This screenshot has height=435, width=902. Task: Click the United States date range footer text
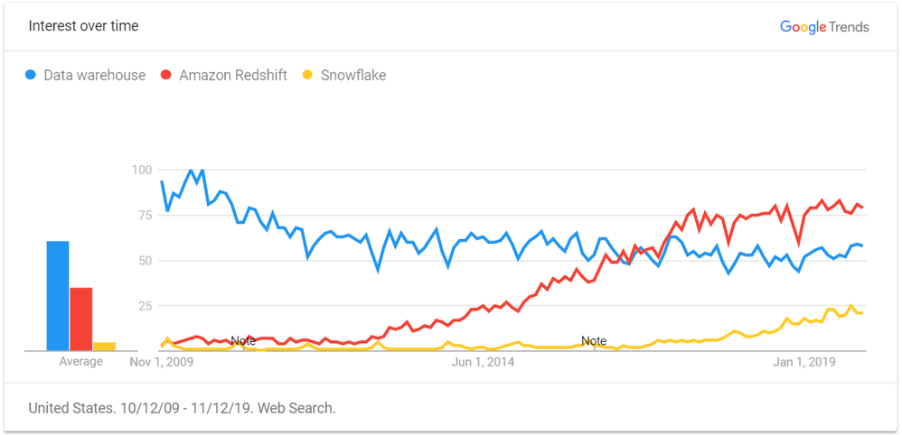[x=182, y=408]
